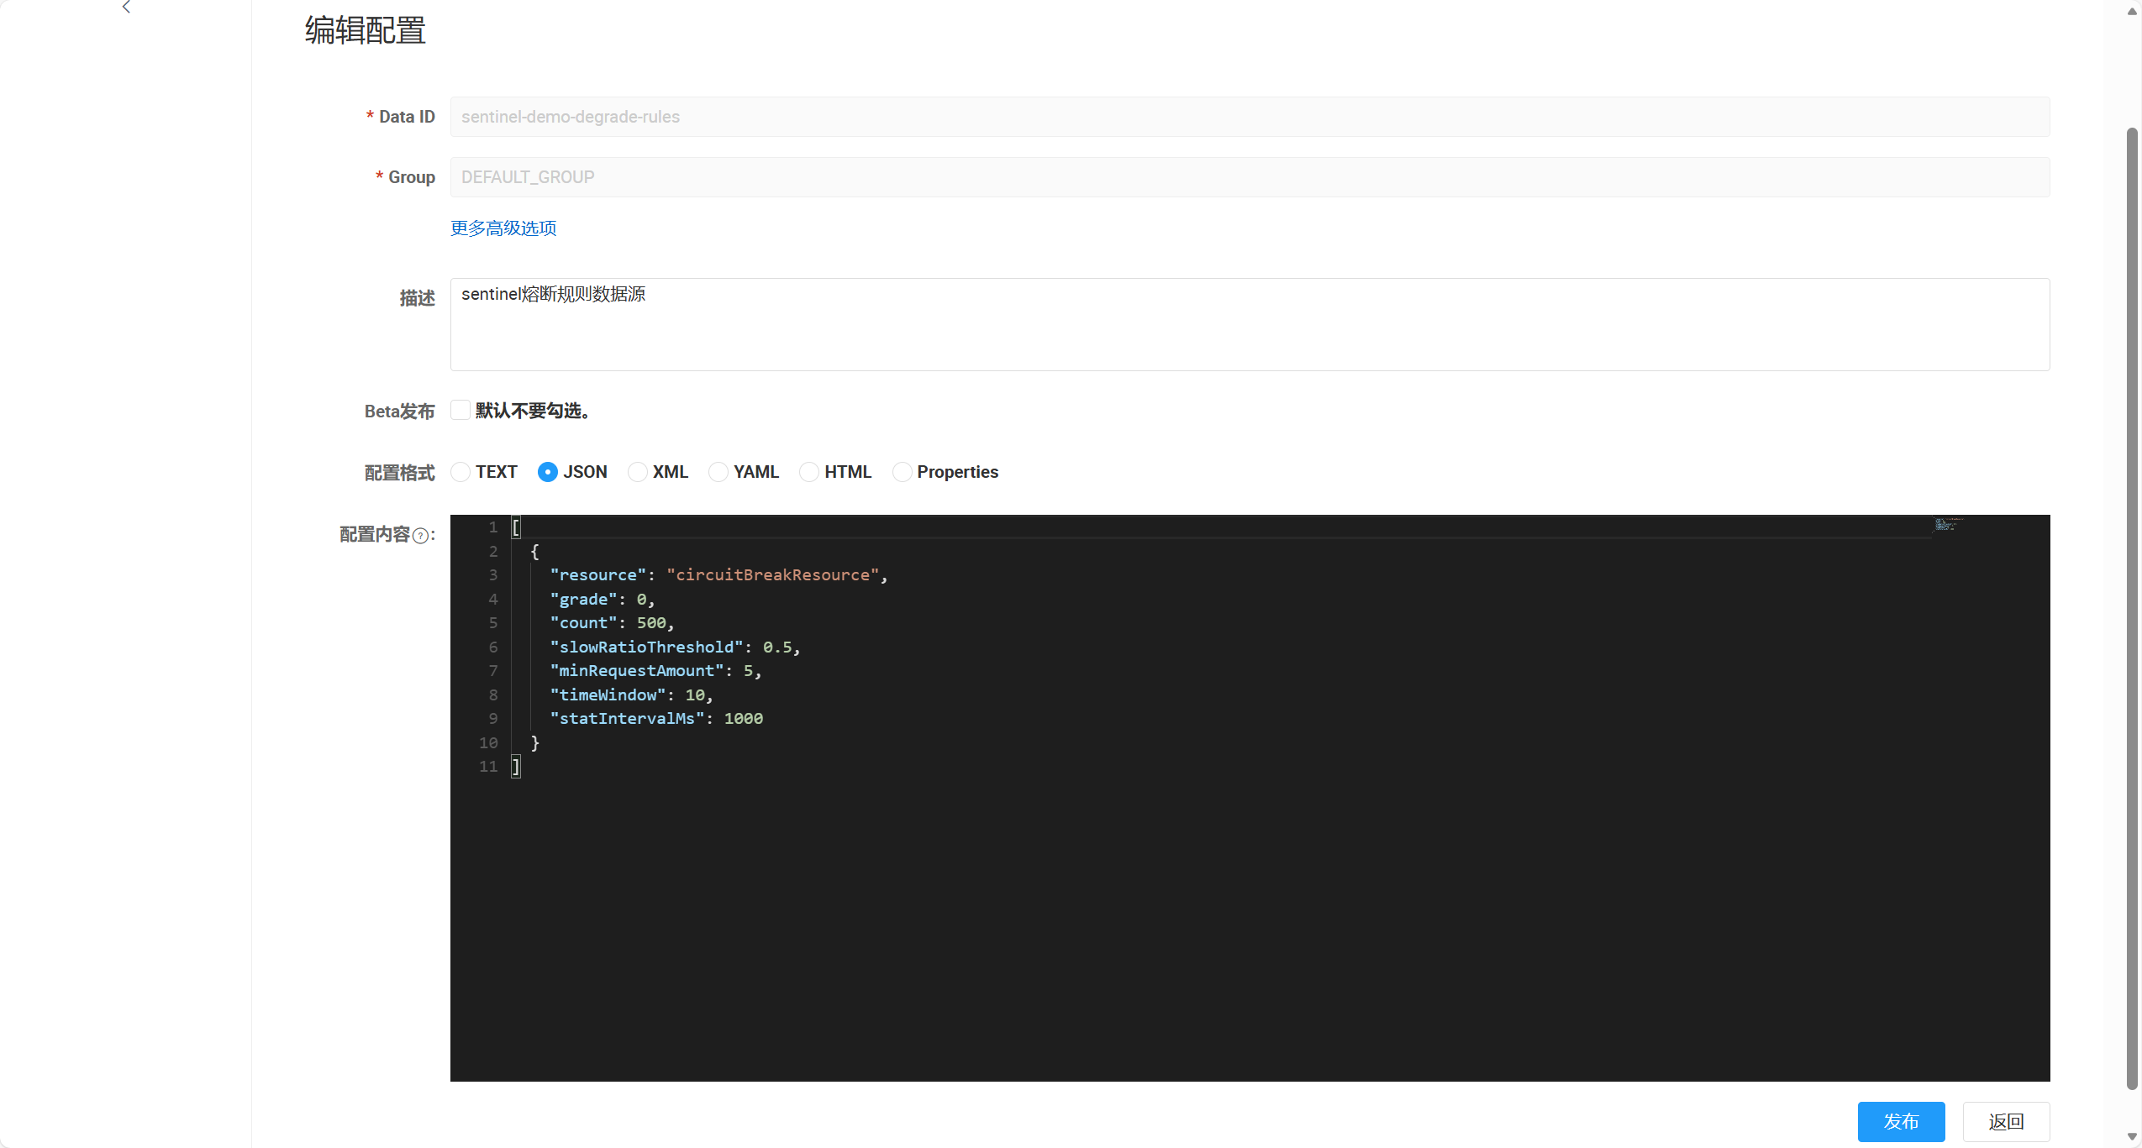2142x1148 pixels.
Task: Choose YAML as configuration format
Action: [x=718, y=472]
